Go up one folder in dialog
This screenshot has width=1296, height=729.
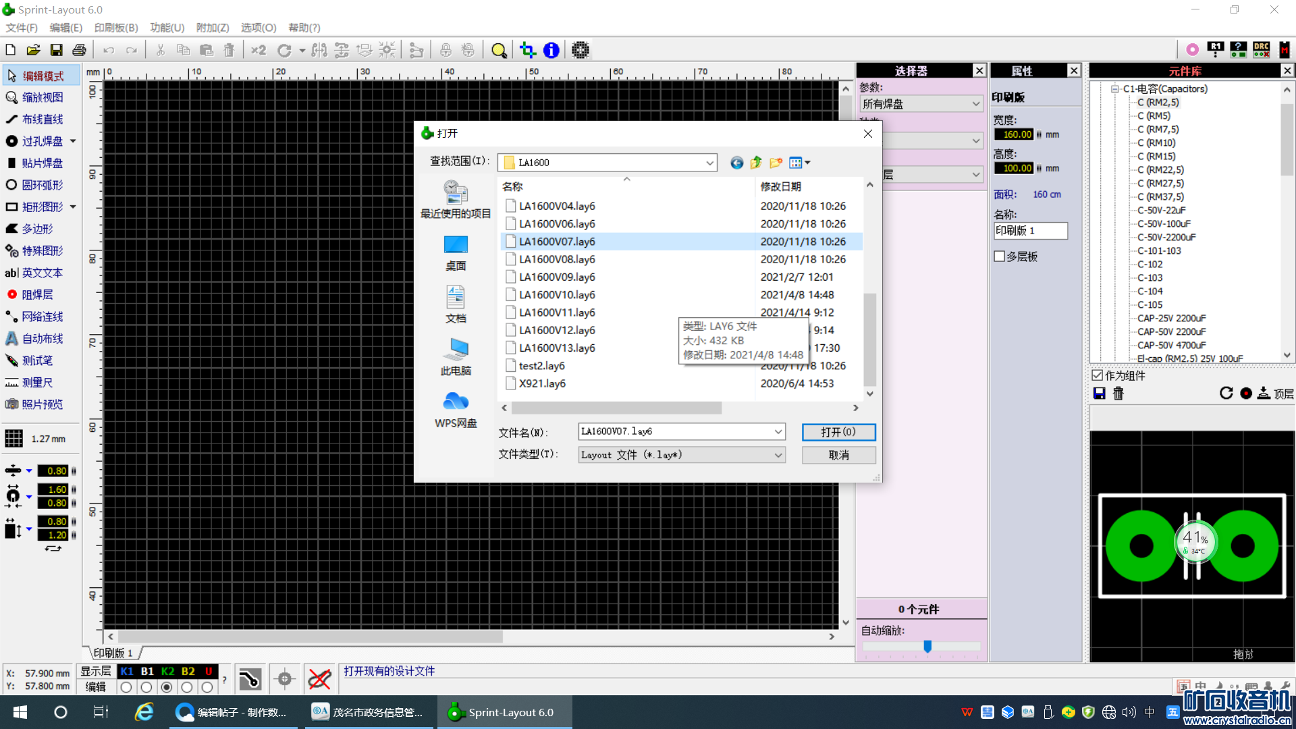click(x=756, y=163)
